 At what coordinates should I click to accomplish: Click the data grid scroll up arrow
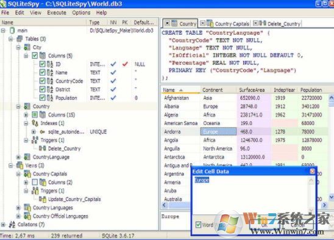[331, 97]
